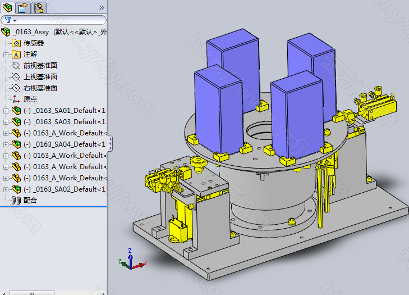Click the _0163_SA04_Default assembly icon
This screenshot has height=295, width=409.
tap(16, 144)
